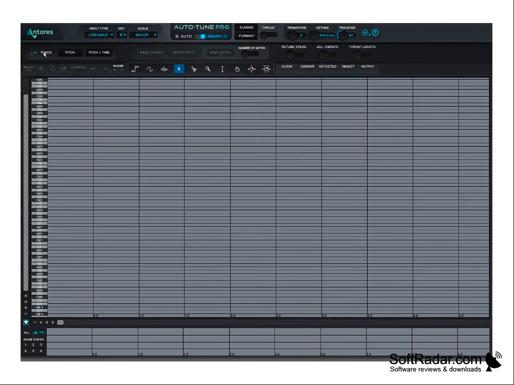The image size is (514, 385).
Task: Recall zoom state 3
Action: pyautogui.click(x=41, y=345)
